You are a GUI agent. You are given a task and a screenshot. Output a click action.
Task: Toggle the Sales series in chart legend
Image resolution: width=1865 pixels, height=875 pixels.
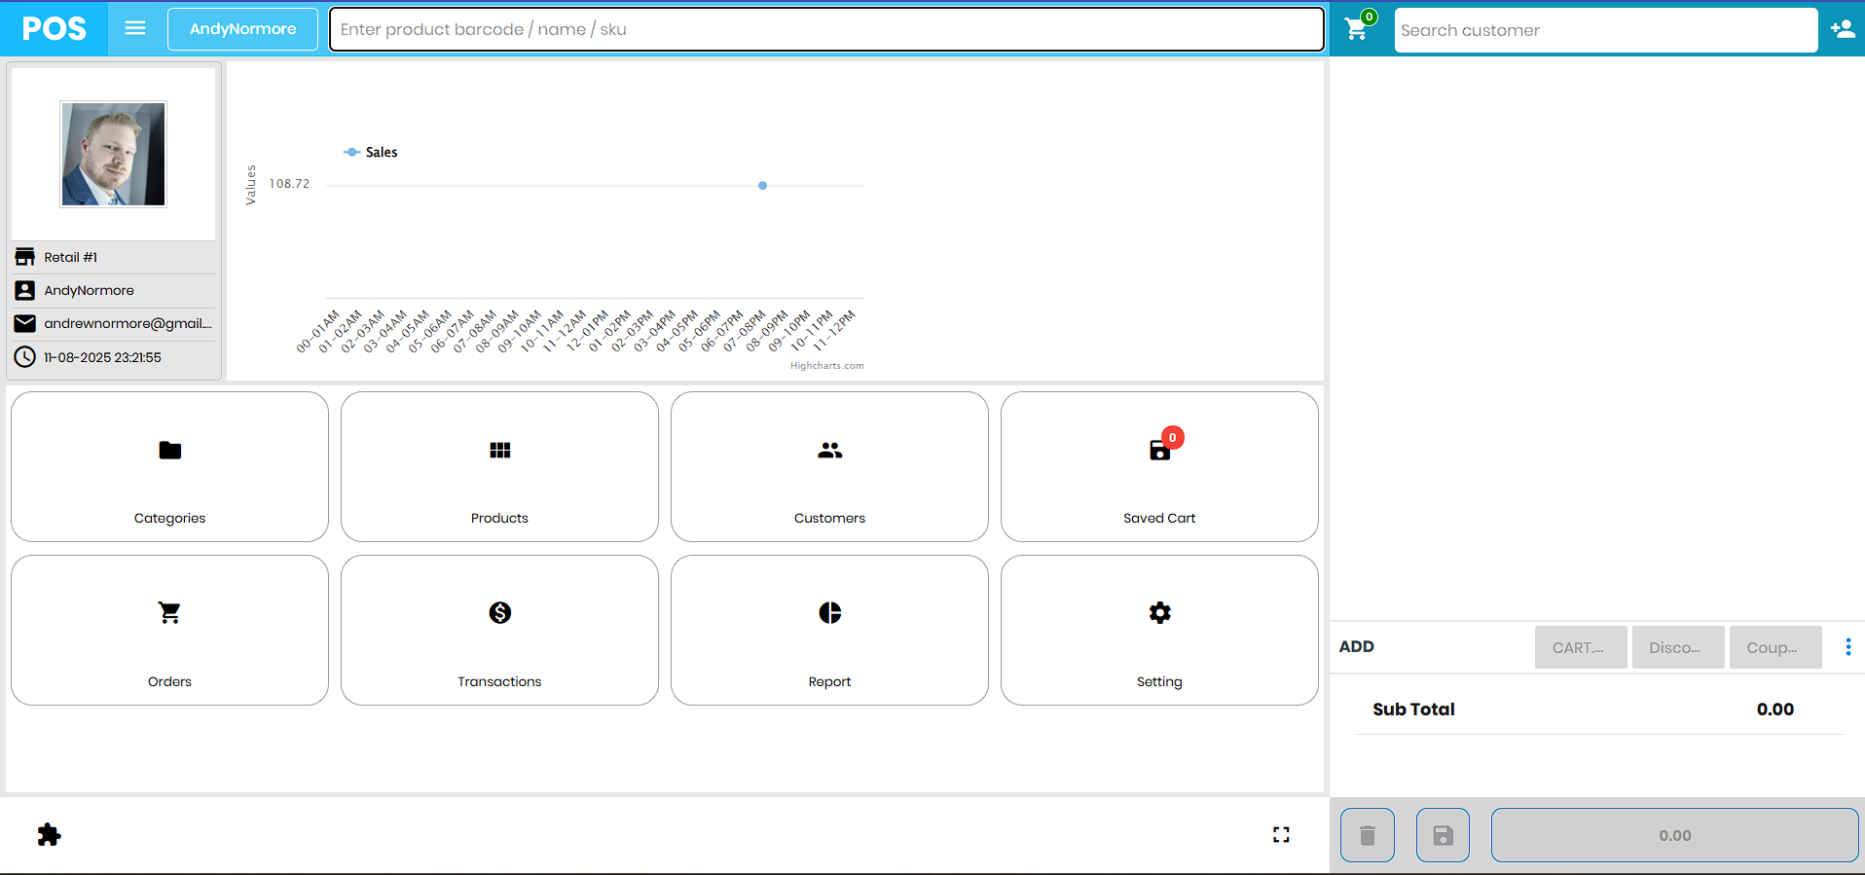pyautogui.click(x=372, y=152)
